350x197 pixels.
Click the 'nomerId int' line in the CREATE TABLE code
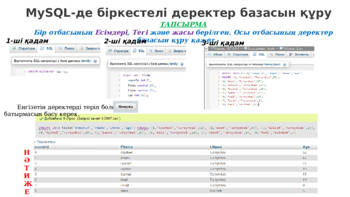139,80
